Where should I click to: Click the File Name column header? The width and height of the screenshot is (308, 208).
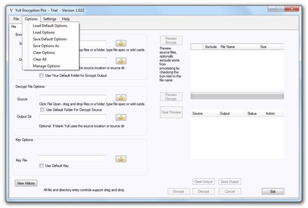tap(227, 46)
